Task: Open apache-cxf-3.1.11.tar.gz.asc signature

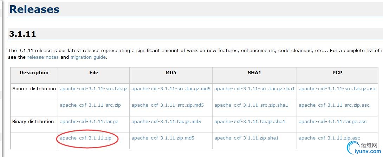Action: tap(333, 122)
